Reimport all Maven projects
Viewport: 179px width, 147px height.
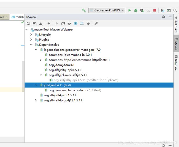28,23
